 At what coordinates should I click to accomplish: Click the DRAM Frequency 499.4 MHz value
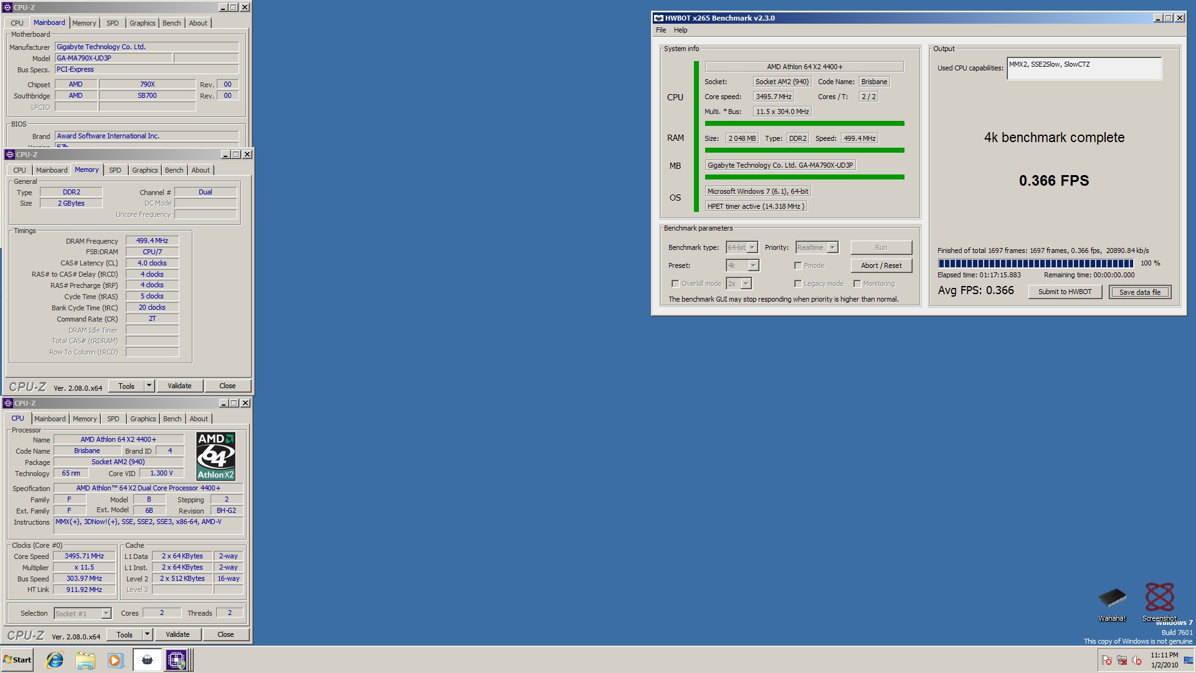coord(152,241)
